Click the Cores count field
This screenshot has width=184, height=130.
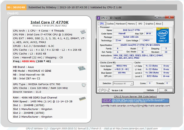tap(149, 83)
